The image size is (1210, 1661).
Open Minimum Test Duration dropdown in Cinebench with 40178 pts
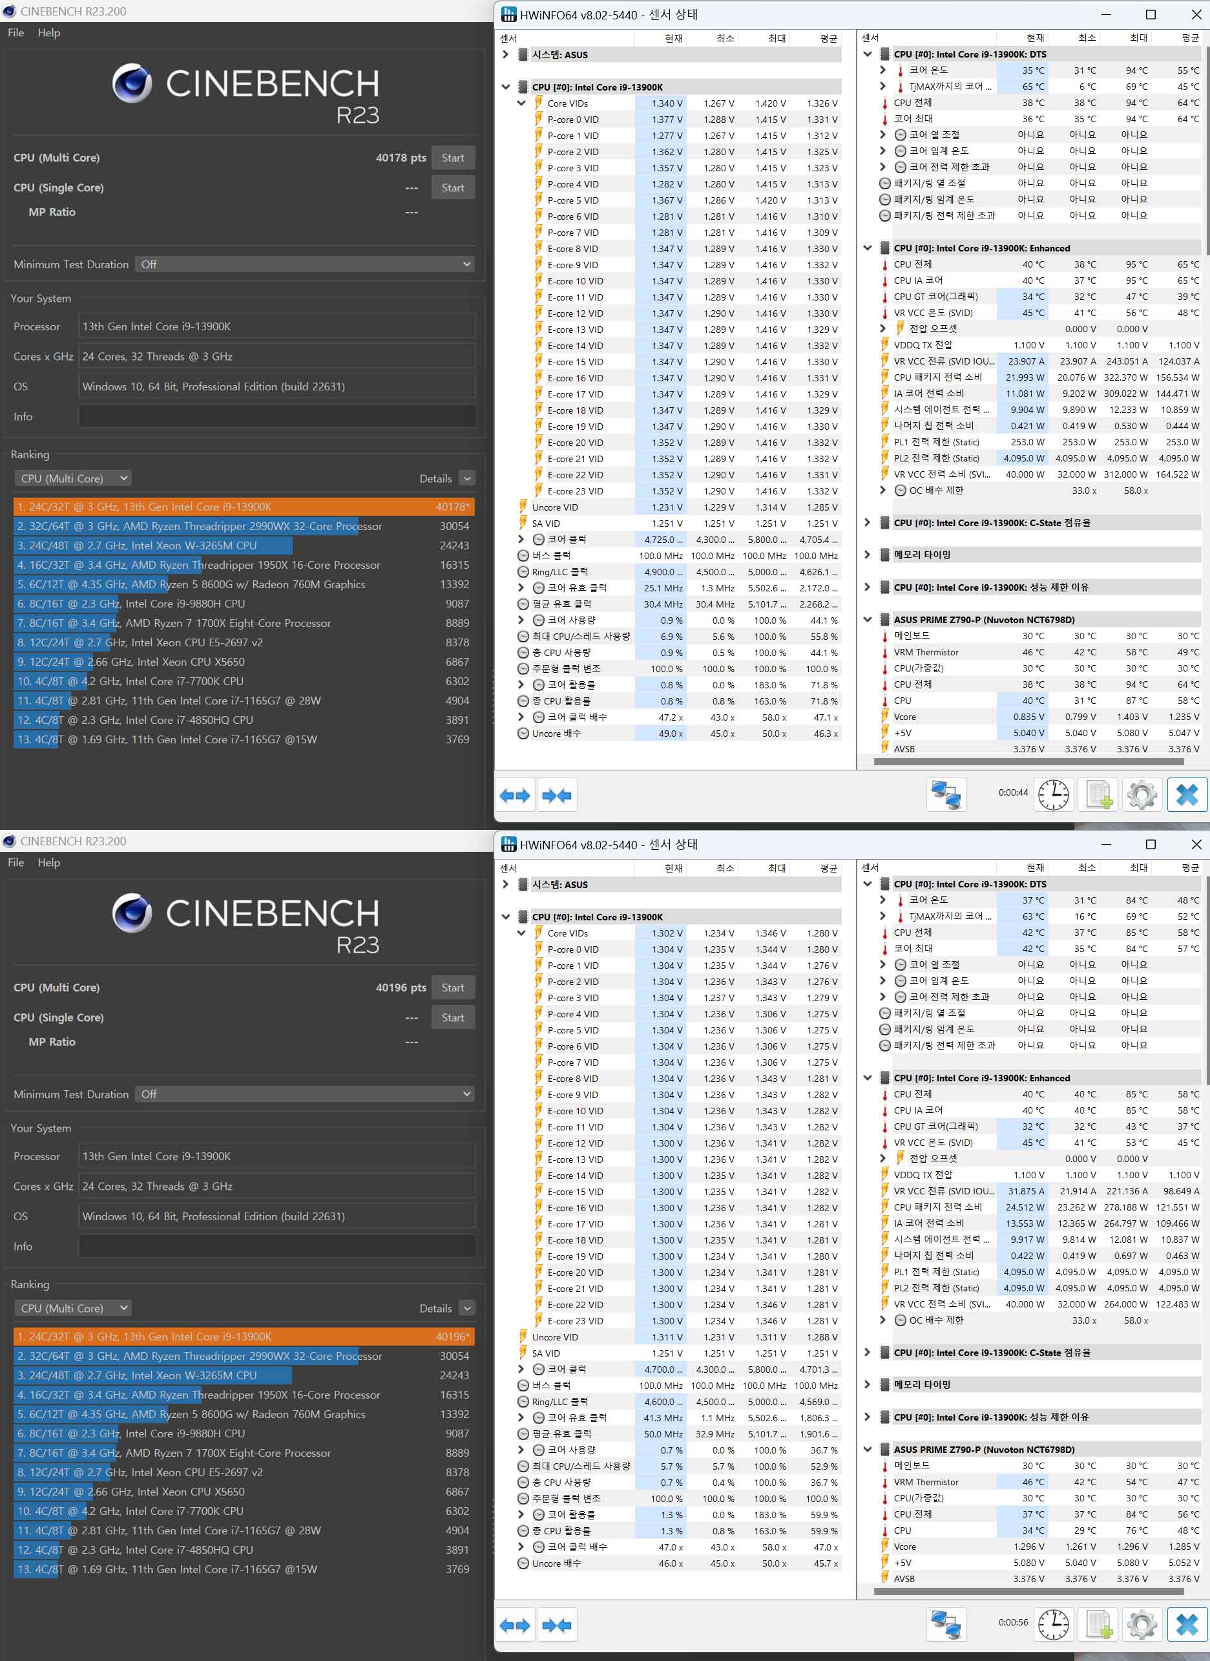[x=305, y=264]
